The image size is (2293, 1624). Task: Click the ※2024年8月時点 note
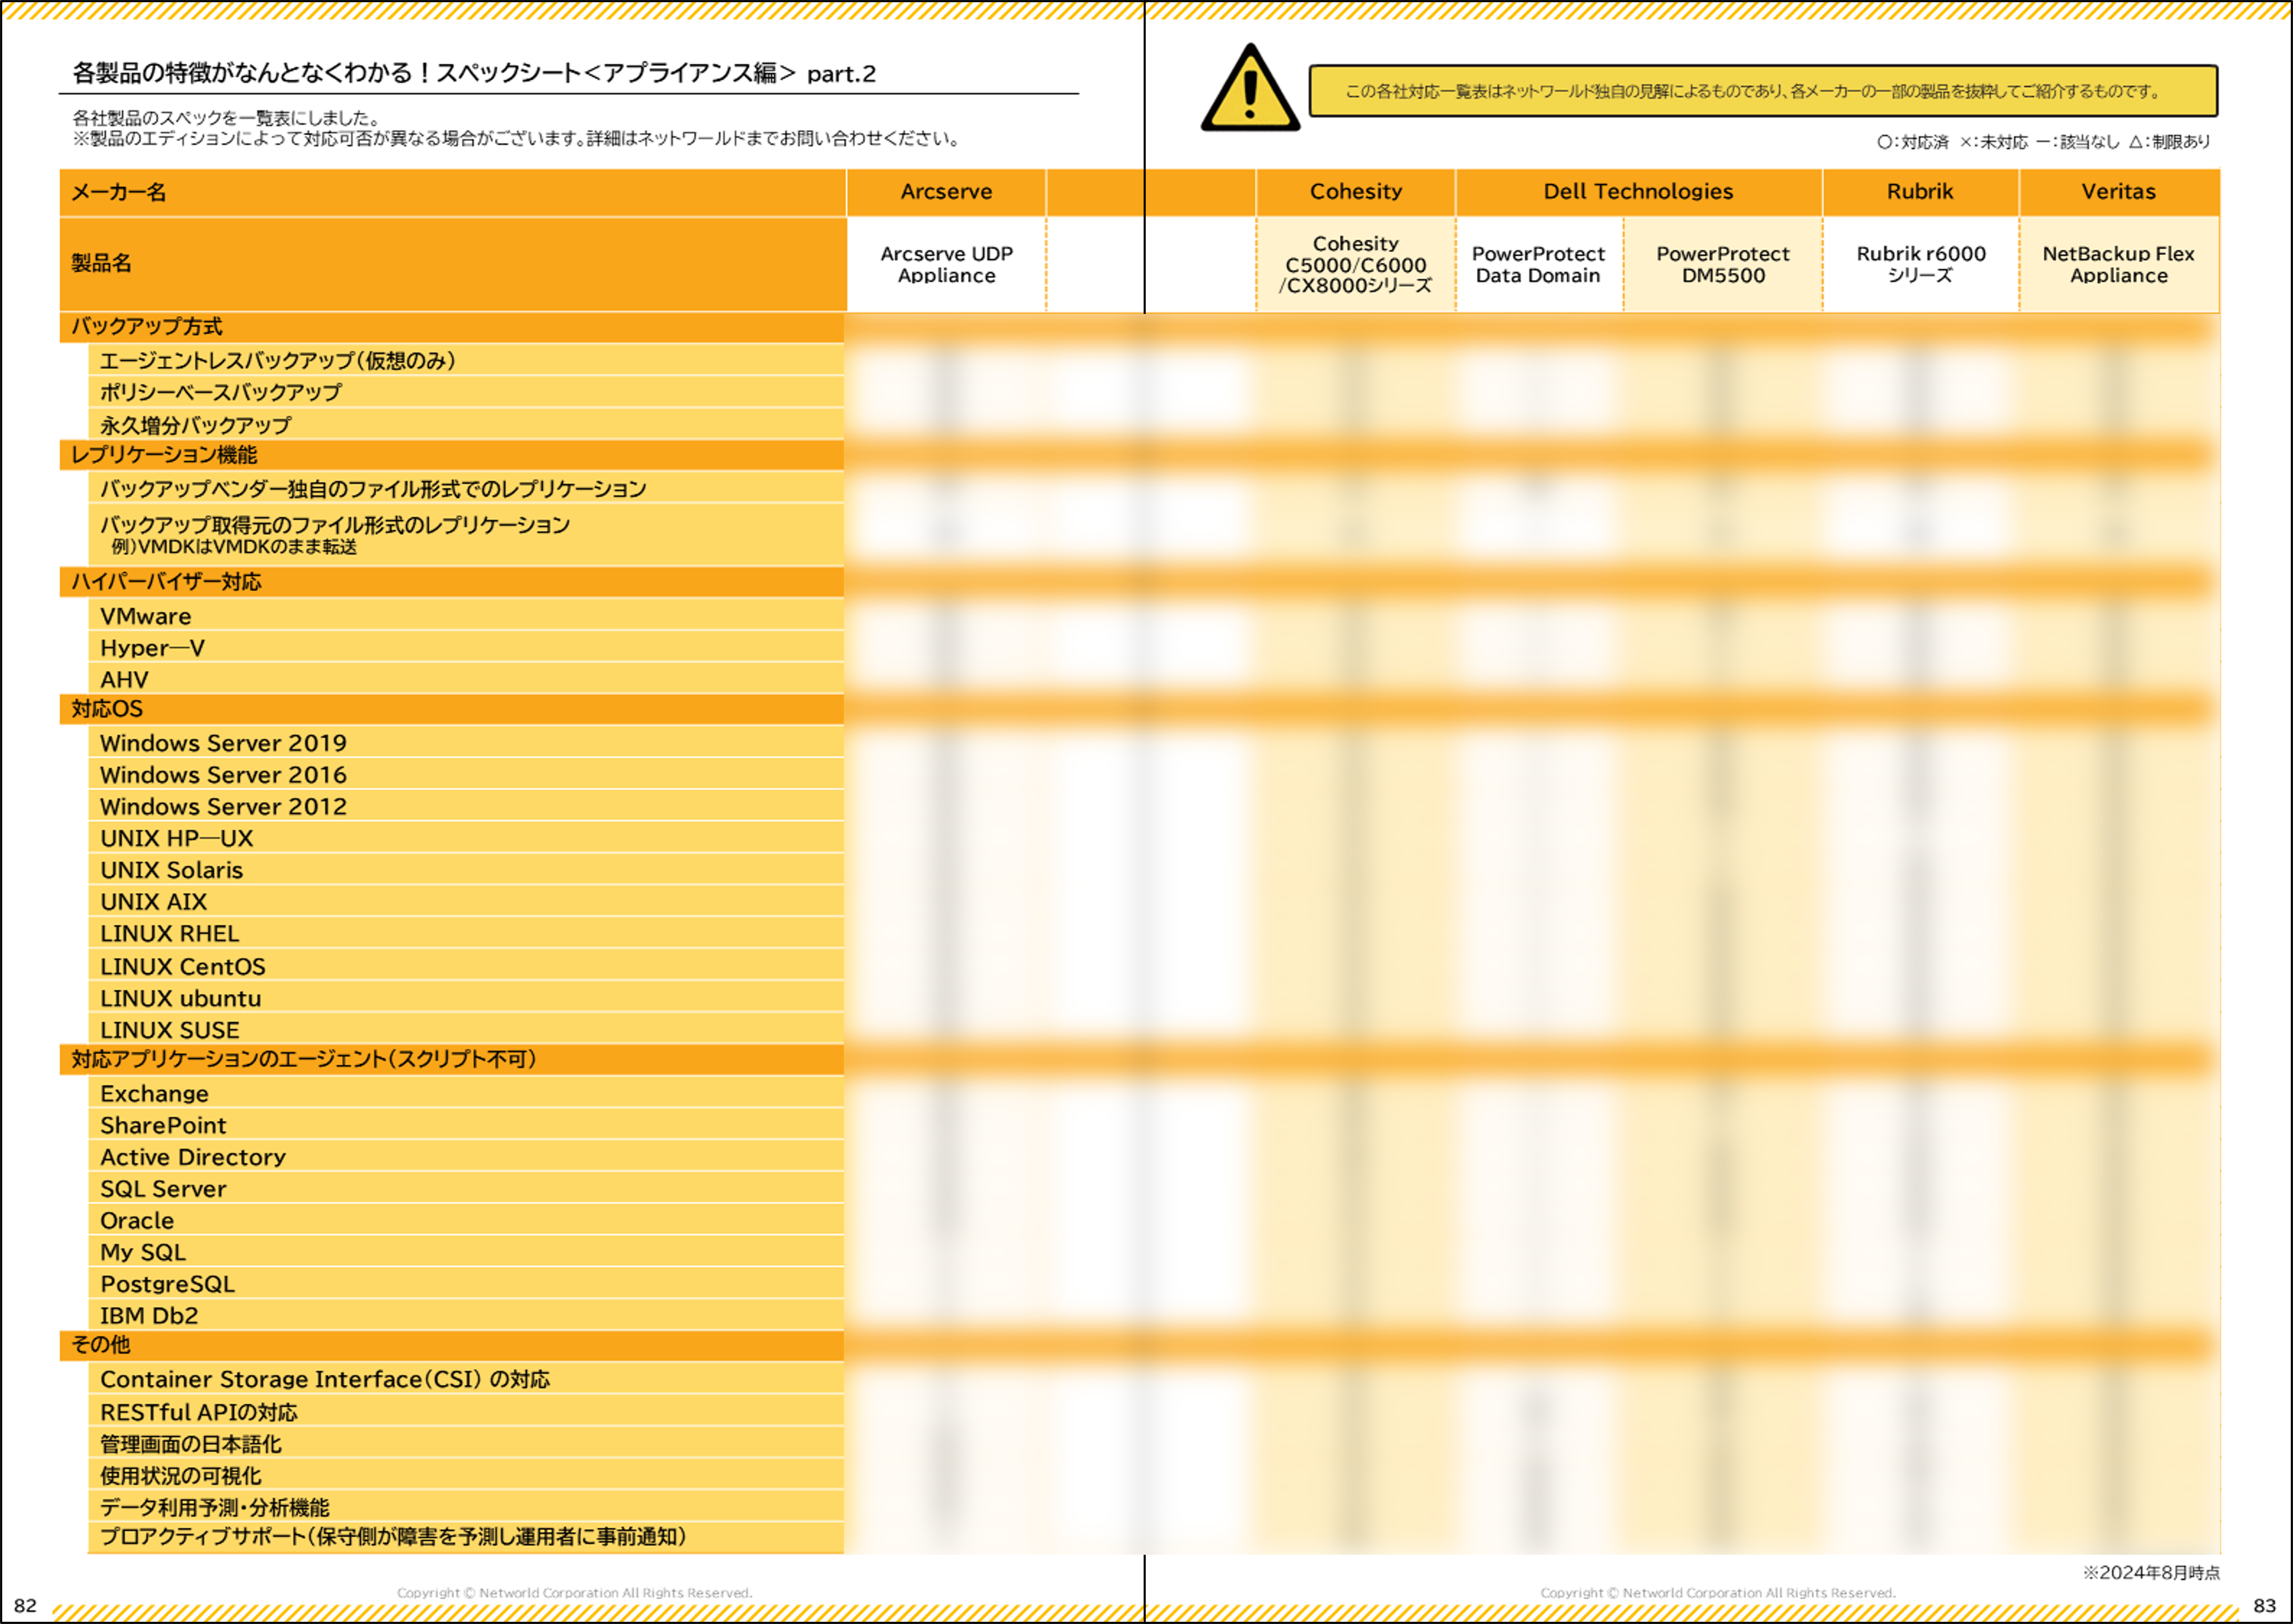pos(2151,1573)
